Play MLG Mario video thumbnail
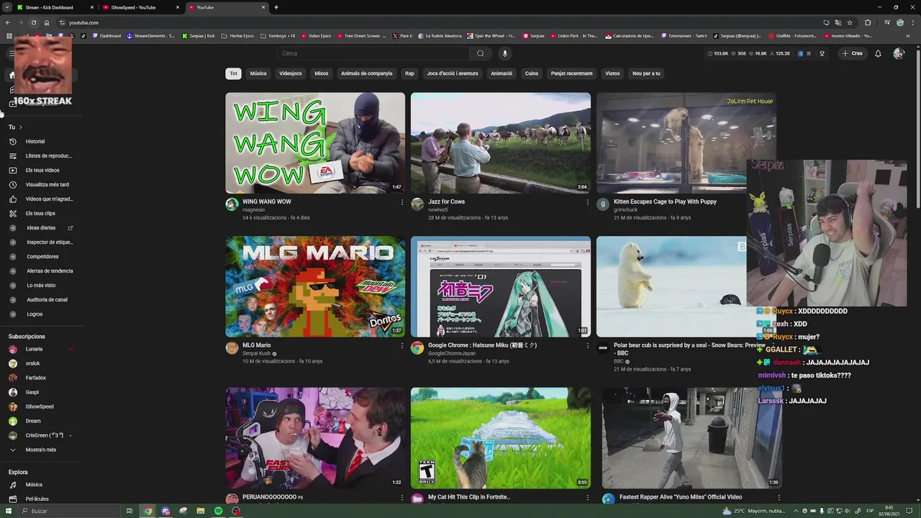This screenshot has width=921, height=518. tap(315, 286)
